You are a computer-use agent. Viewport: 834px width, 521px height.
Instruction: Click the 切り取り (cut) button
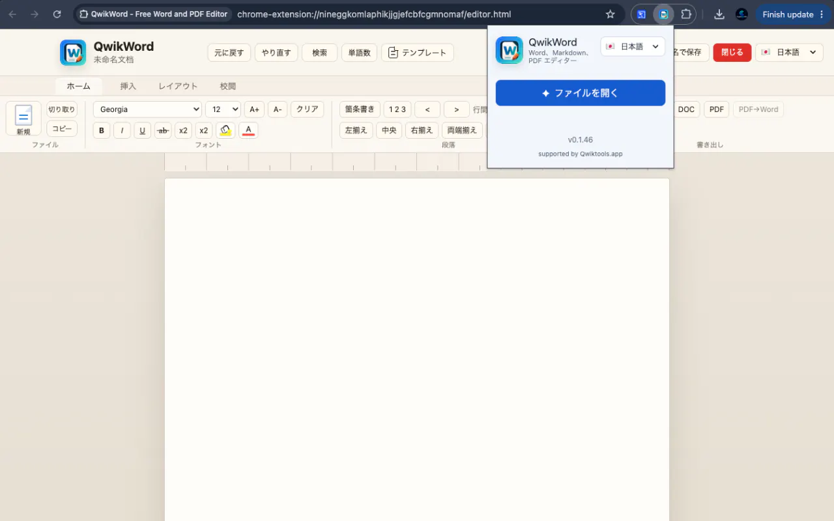(62, 109)
